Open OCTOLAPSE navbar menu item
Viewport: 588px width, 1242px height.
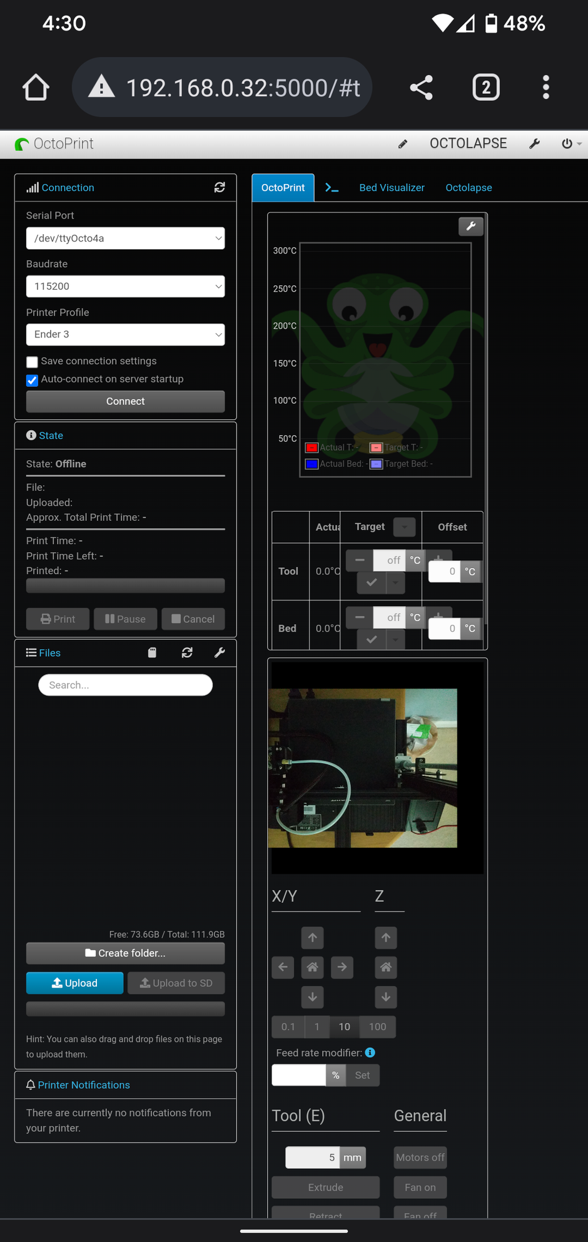(469, 143)
